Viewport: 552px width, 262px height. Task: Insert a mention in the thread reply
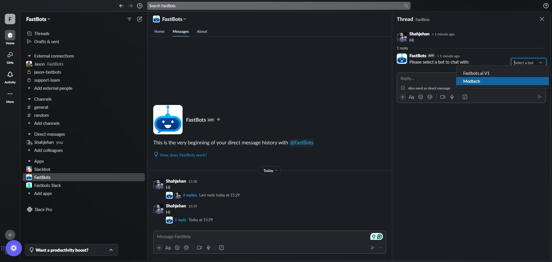pos(430,97)
